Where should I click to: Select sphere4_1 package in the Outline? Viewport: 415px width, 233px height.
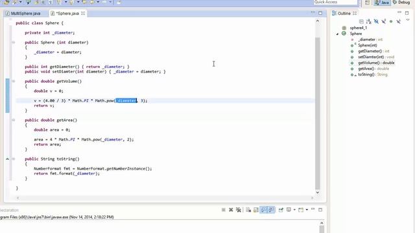[x=359, y=28]
